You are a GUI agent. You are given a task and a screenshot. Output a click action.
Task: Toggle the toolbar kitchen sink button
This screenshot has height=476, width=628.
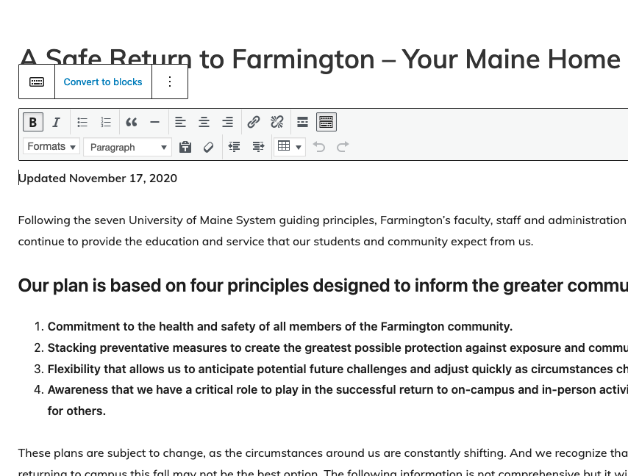327,122
